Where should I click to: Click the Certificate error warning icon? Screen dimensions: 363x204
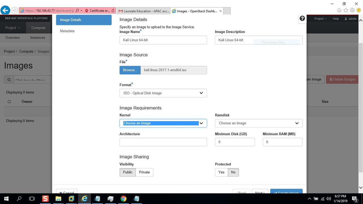click(x=87, y=10)
